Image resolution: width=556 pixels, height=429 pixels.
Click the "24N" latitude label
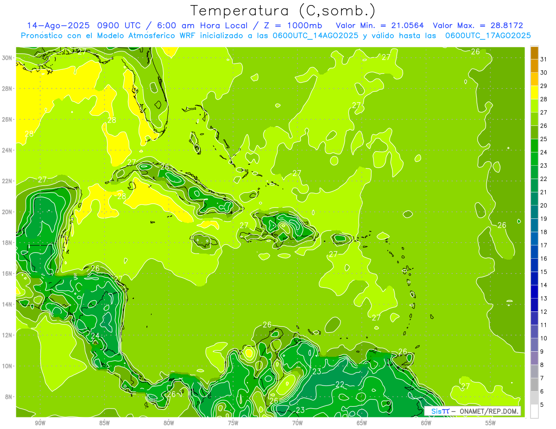[8, 150]
